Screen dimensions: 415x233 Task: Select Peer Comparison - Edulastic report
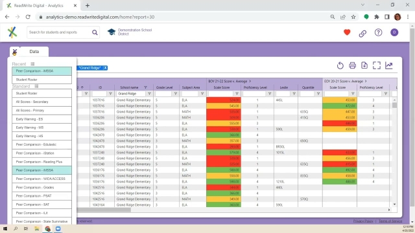[x=41, y=144]
